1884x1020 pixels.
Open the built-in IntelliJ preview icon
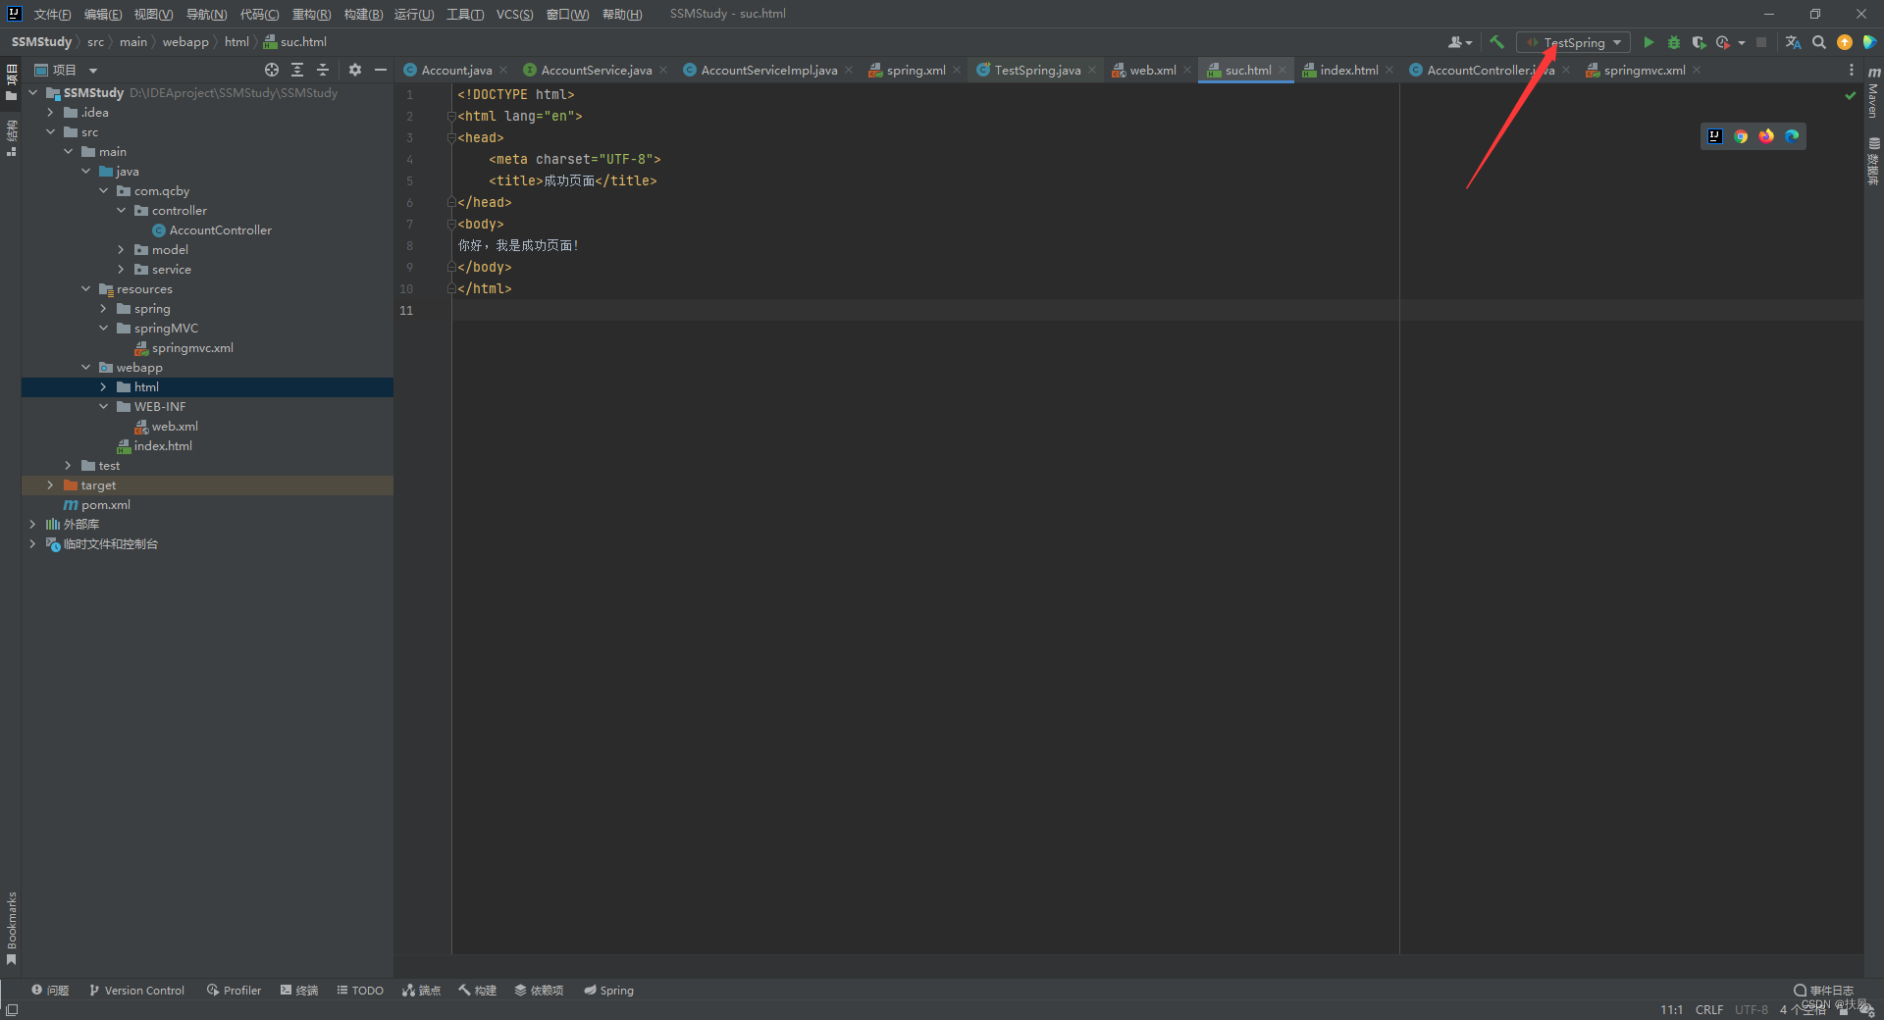[x=1715, y=136]
